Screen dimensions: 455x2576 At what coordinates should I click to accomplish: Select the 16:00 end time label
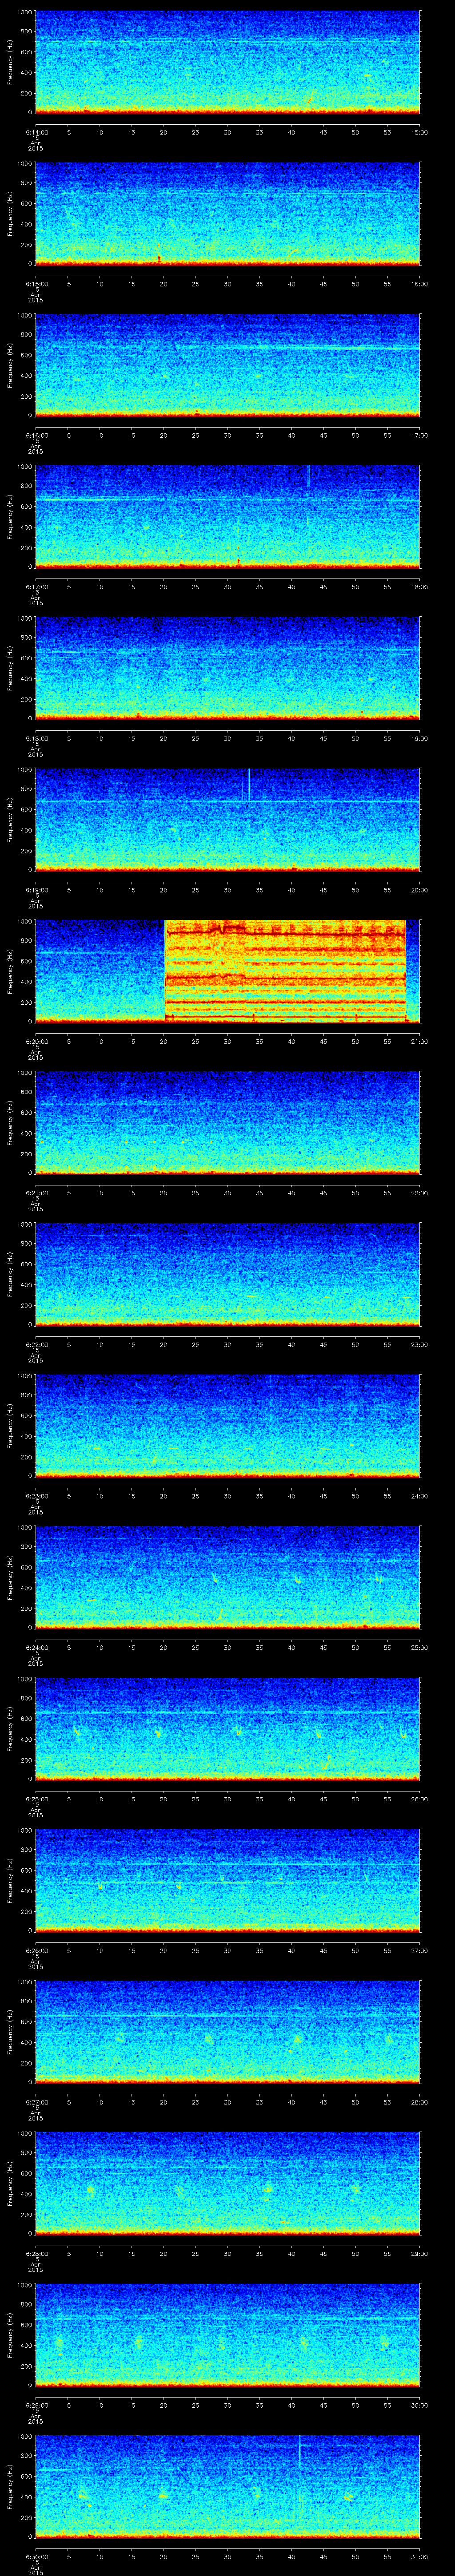pos(420,284)
